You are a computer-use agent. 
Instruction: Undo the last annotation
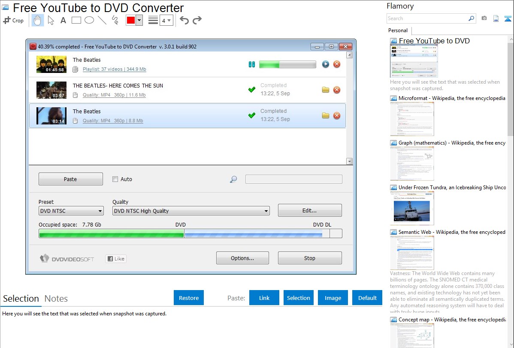pyautogui.click(x=184, y=20)
